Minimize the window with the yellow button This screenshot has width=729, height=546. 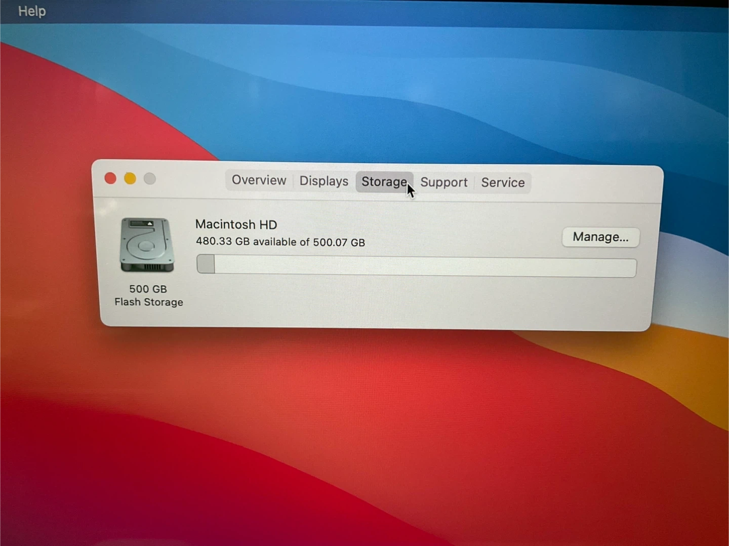(x=130, y=178)
